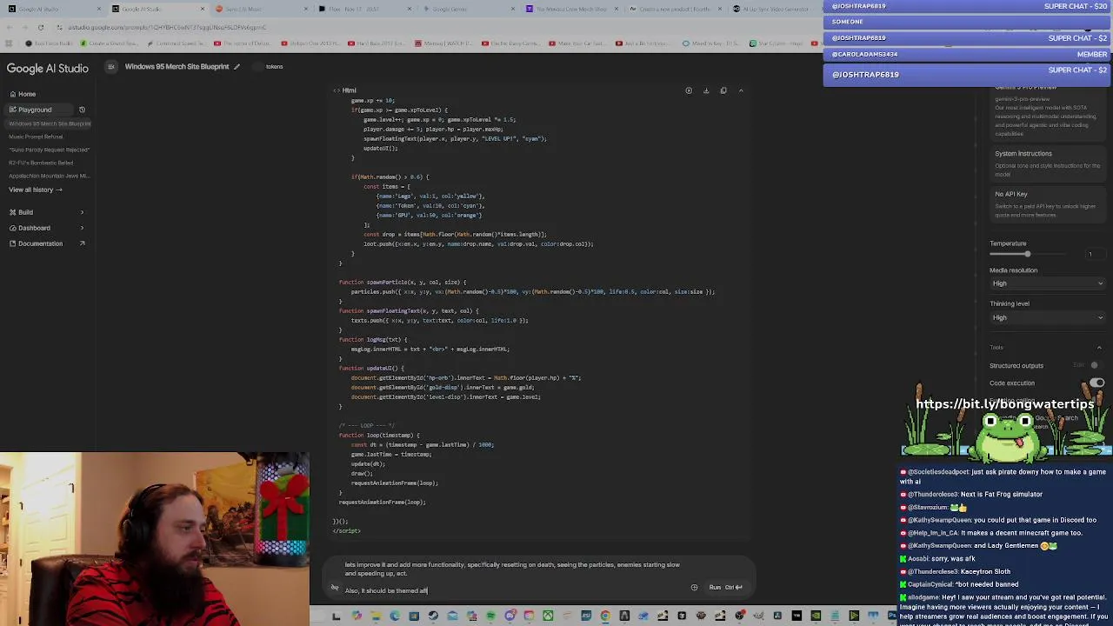Open Steam from the taskbar

click(432, 616)
